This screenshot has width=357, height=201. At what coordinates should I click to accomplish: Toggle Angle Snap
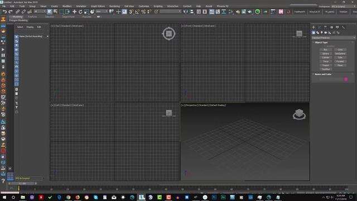(x=137, y=12)
